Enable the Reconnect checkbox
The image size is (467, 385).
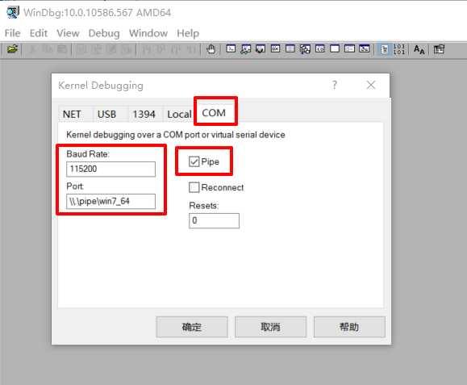click(x=194, y=187)
